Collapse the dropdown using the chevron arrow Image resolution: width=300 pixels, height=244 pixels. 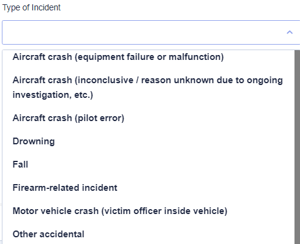point(290,32)
